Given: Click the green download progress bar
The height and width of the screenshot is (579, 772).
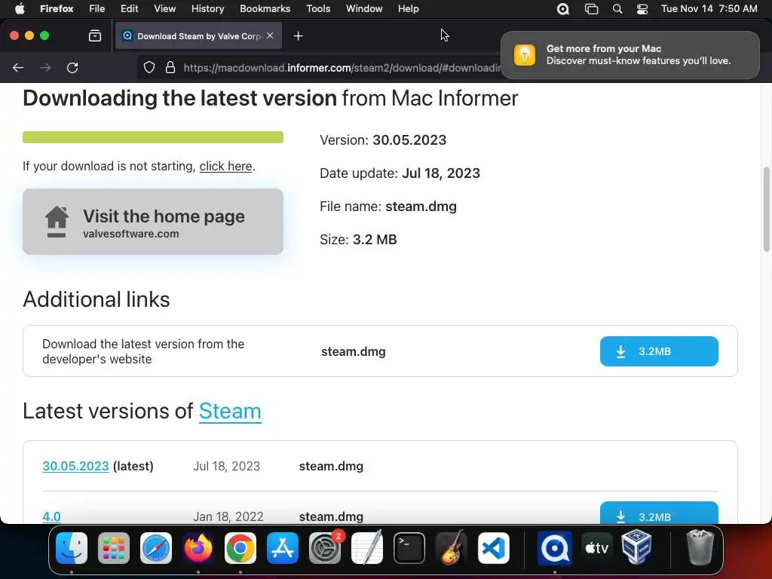Looking at the screenshot, I should pos(153,137).
